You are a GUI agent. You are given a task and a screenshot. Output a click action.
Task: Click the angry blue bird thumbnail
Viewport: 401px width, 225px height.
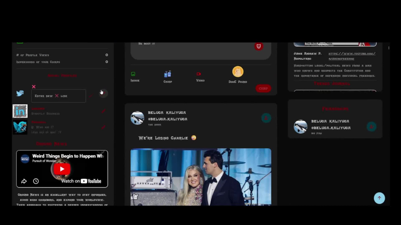pyautogui.click(x=20, y=127)
